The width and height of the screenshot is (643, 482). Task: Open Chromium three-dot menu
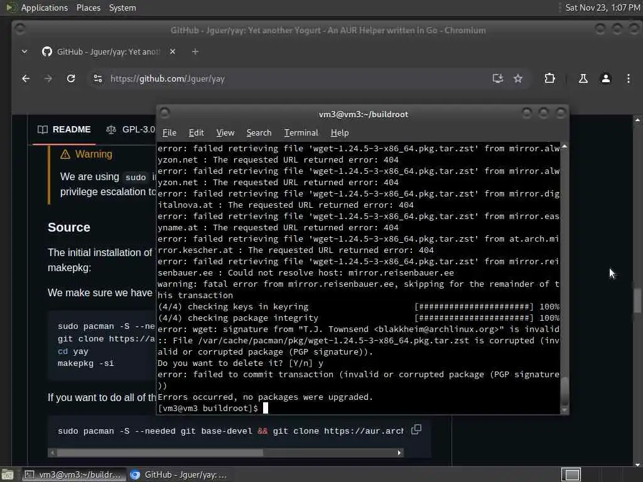tap(628, 78)
